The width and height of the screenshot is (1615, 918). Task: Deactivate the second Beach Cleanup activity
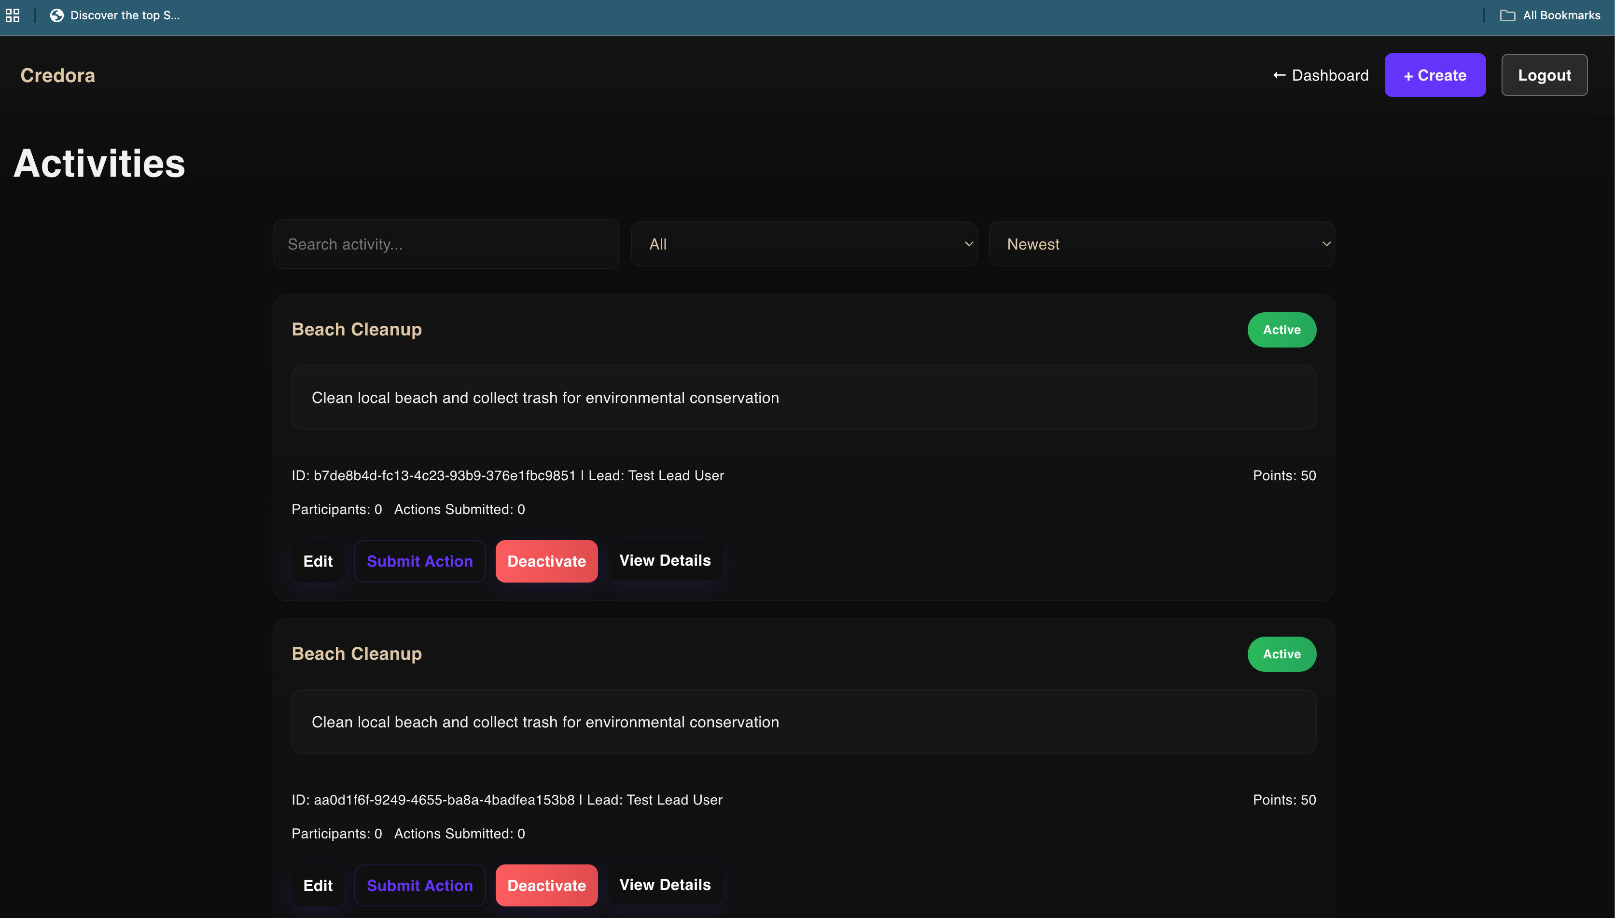click(x=546, y=885)
